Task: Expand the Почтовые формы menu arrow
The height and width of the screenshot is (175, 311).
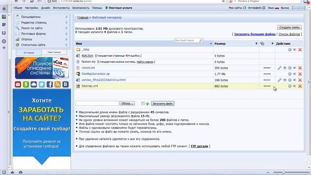Action: pyautogui.click(x=67, y=34)
